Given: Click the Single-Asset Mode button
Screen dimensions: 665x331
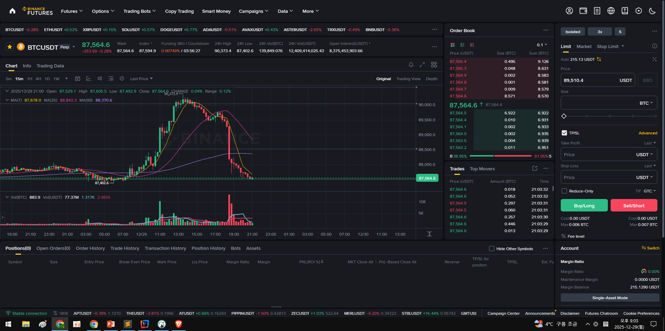Looking at the screenshot, I should click(610, 298).
